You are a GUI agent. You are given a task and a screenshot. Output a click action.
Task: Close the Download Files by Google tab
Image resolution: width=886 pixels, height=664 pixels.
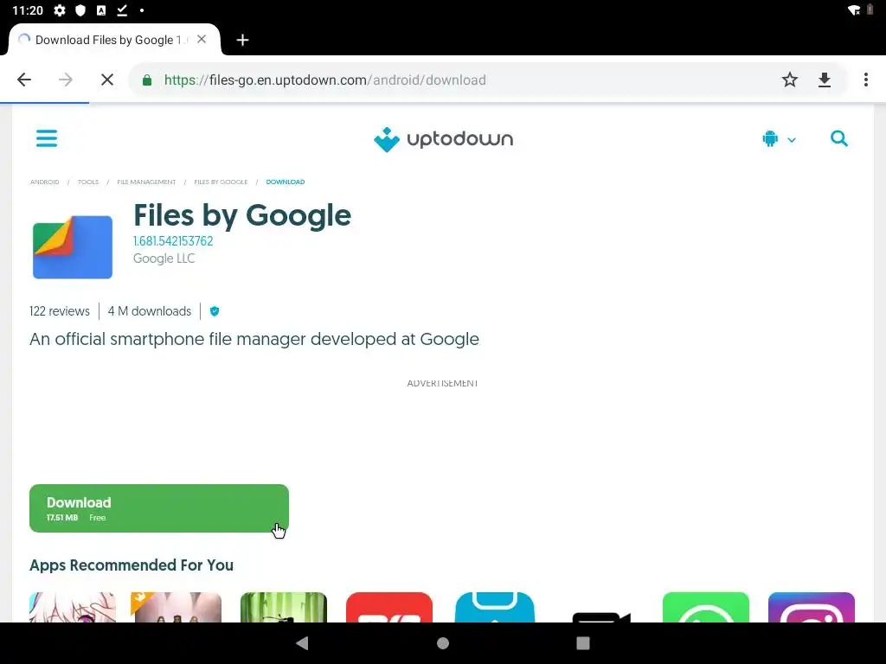click(202, 40)
